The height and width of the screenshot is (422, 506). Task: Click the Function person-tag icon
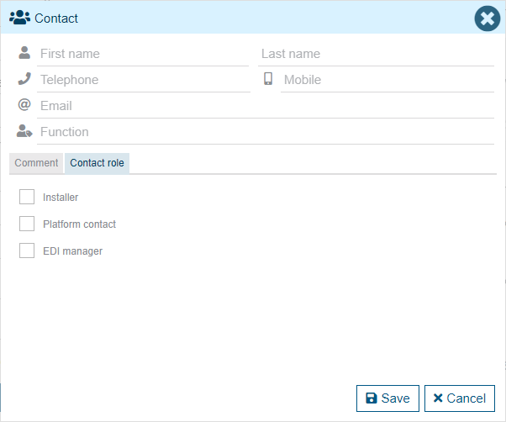tap(24, 131)
